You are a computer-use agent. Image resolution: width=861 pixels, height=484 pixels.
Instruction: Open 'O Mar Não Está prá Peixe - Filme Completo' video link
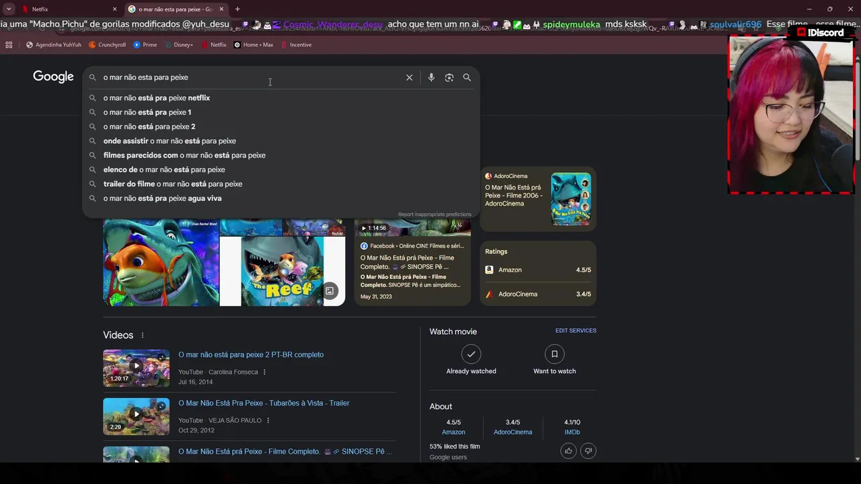(285, 452)
